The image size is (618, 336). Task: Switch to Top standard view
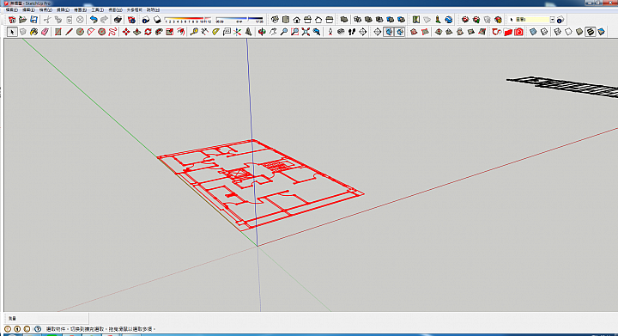pos(286,19)
